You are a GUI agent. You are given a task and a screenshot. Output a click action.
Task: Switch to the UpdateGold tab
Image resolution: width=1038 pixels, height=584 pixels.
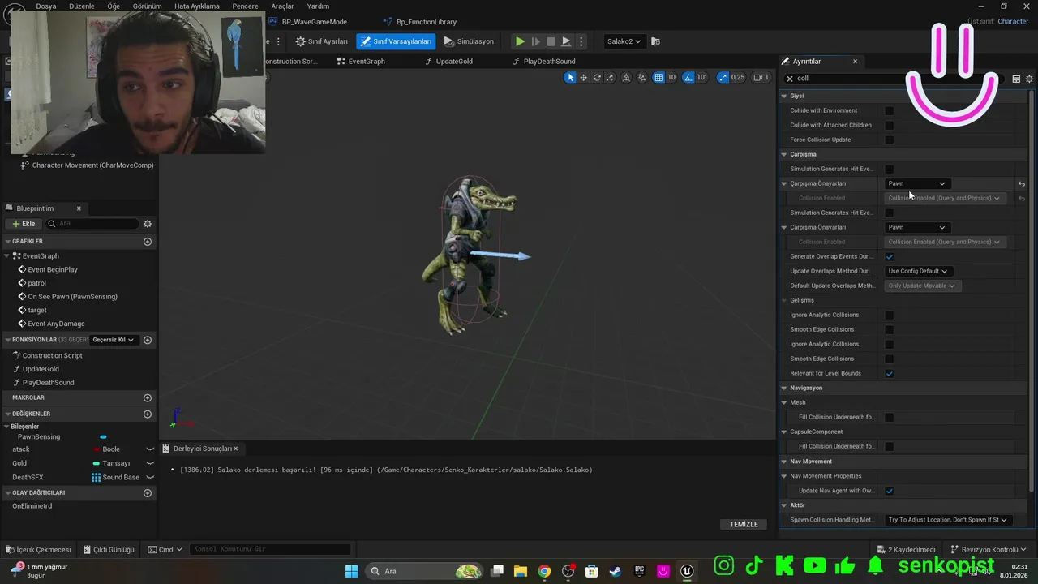tap(454, 62)
